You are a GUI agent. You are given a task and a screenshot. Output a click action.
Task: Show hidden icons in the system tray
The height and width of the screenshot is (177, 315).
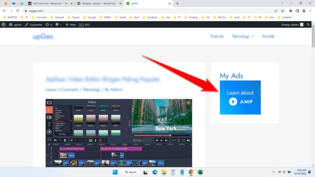(x=273, y=172)
